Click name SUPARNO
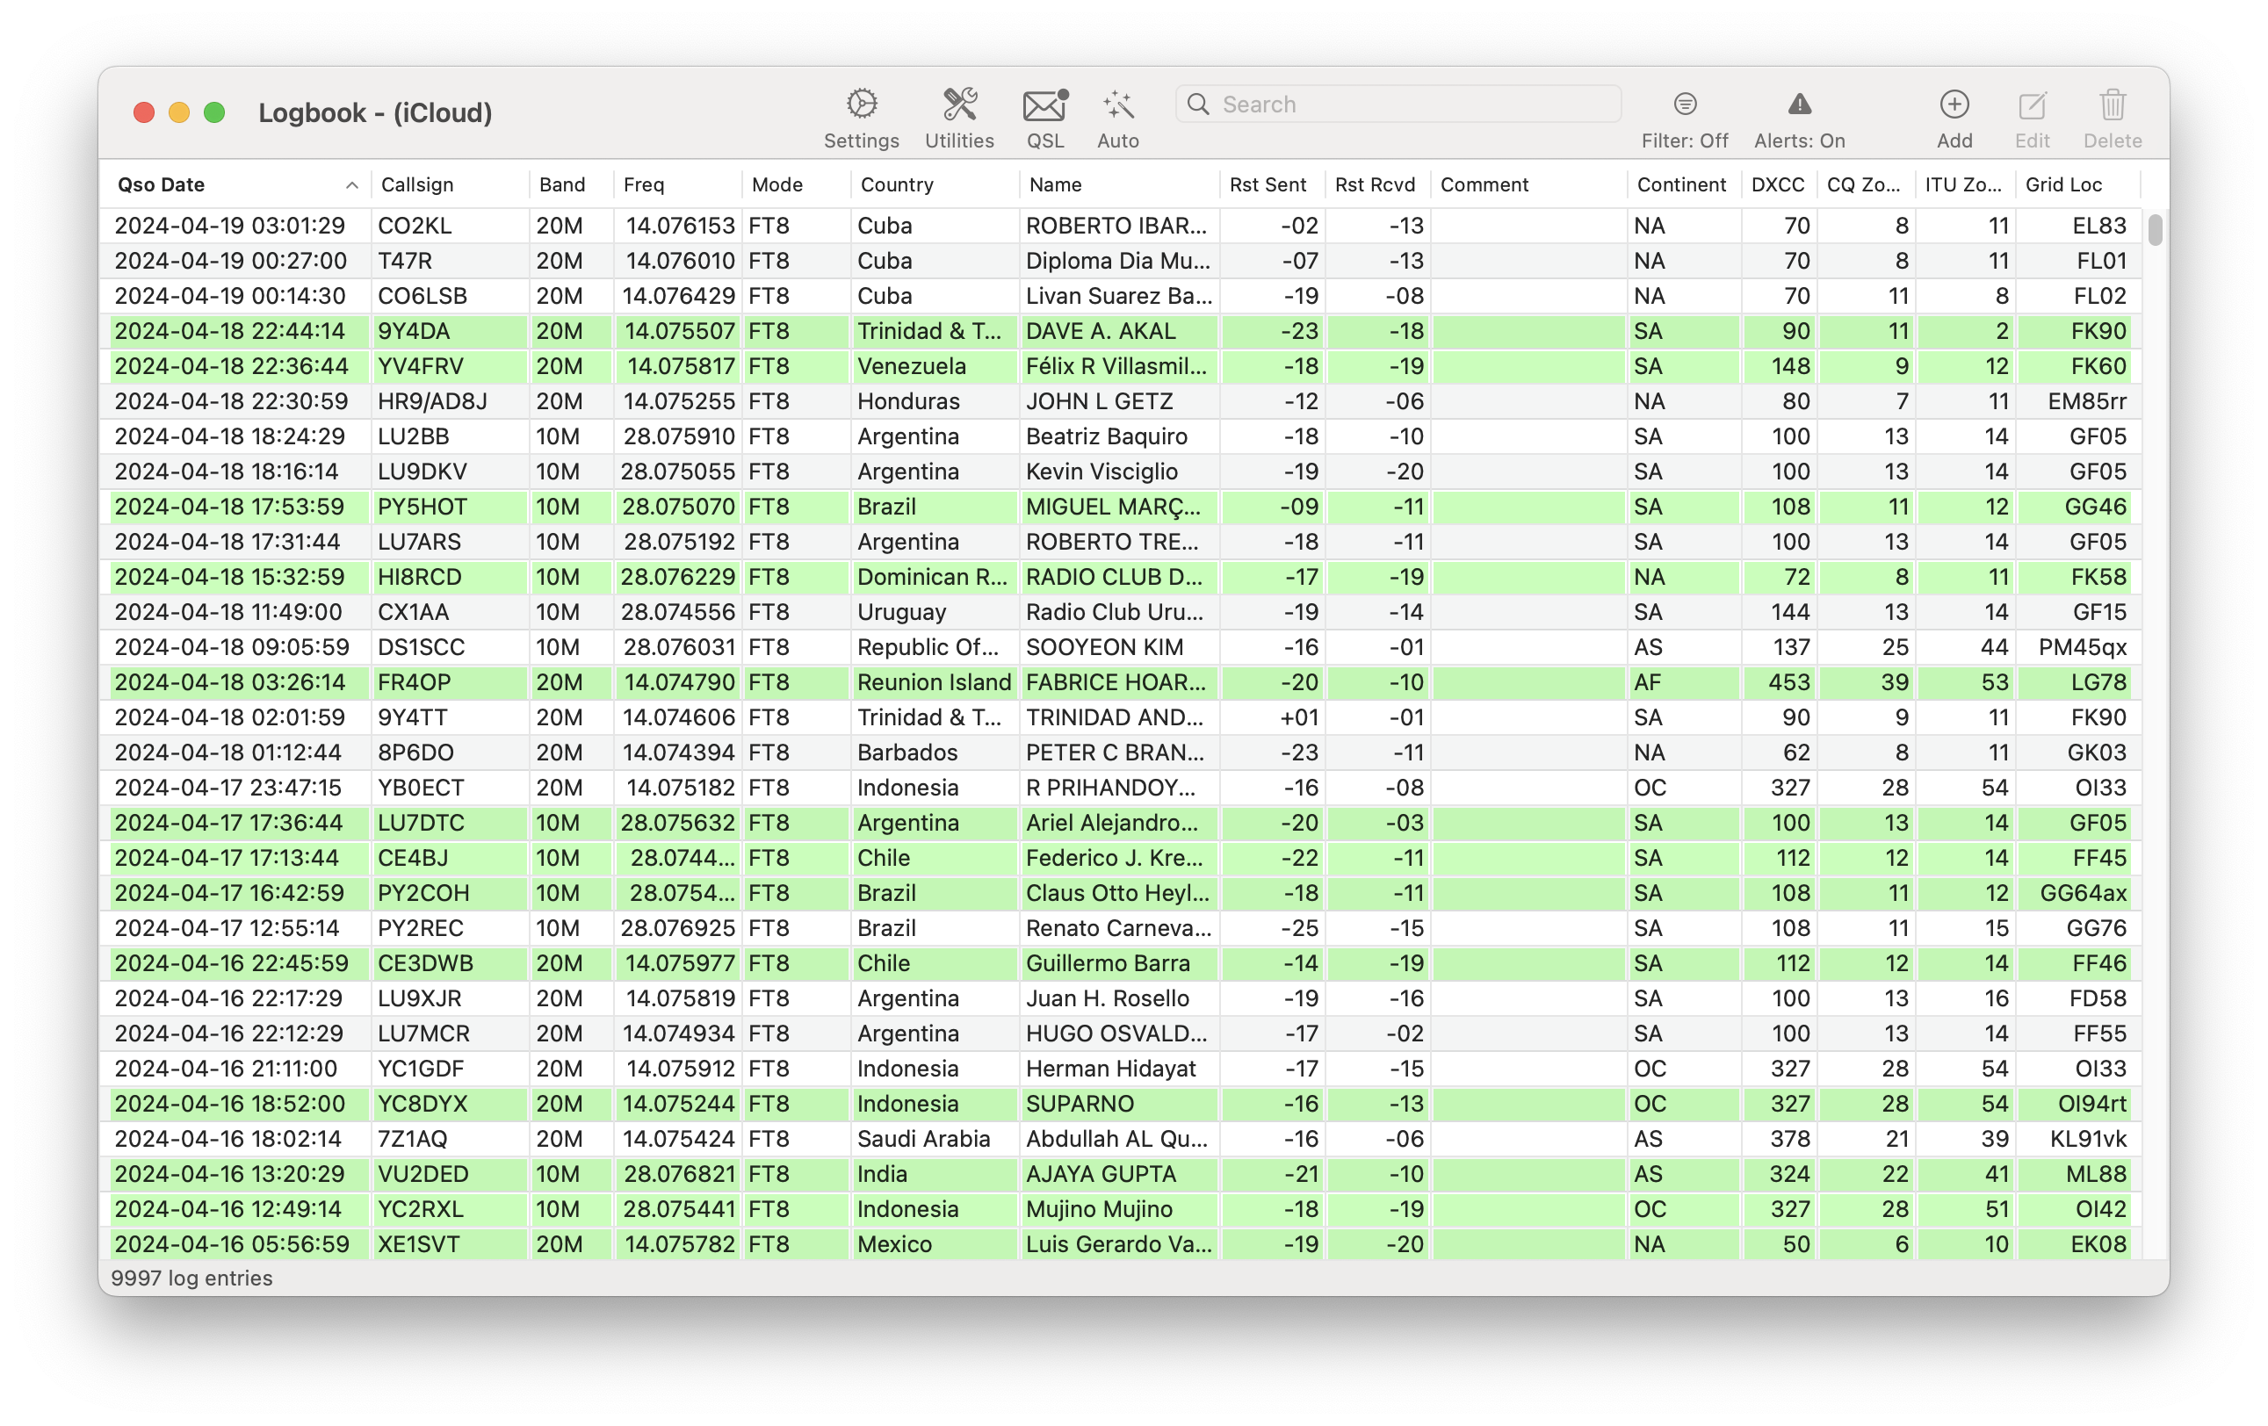Screen dimensions: 2268x1426 (1080, 1104)
